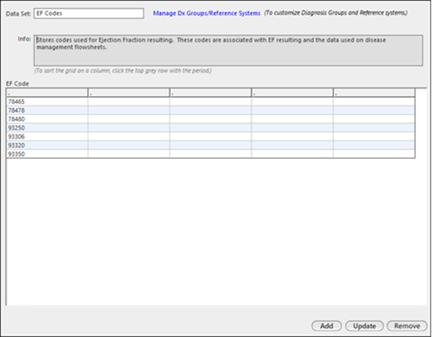Click inside the Info description box

[x=228, y=50]
